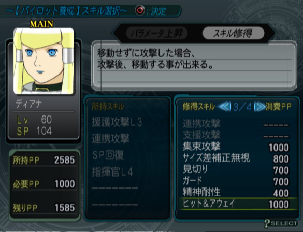Pick the ガード skill row

236,181
